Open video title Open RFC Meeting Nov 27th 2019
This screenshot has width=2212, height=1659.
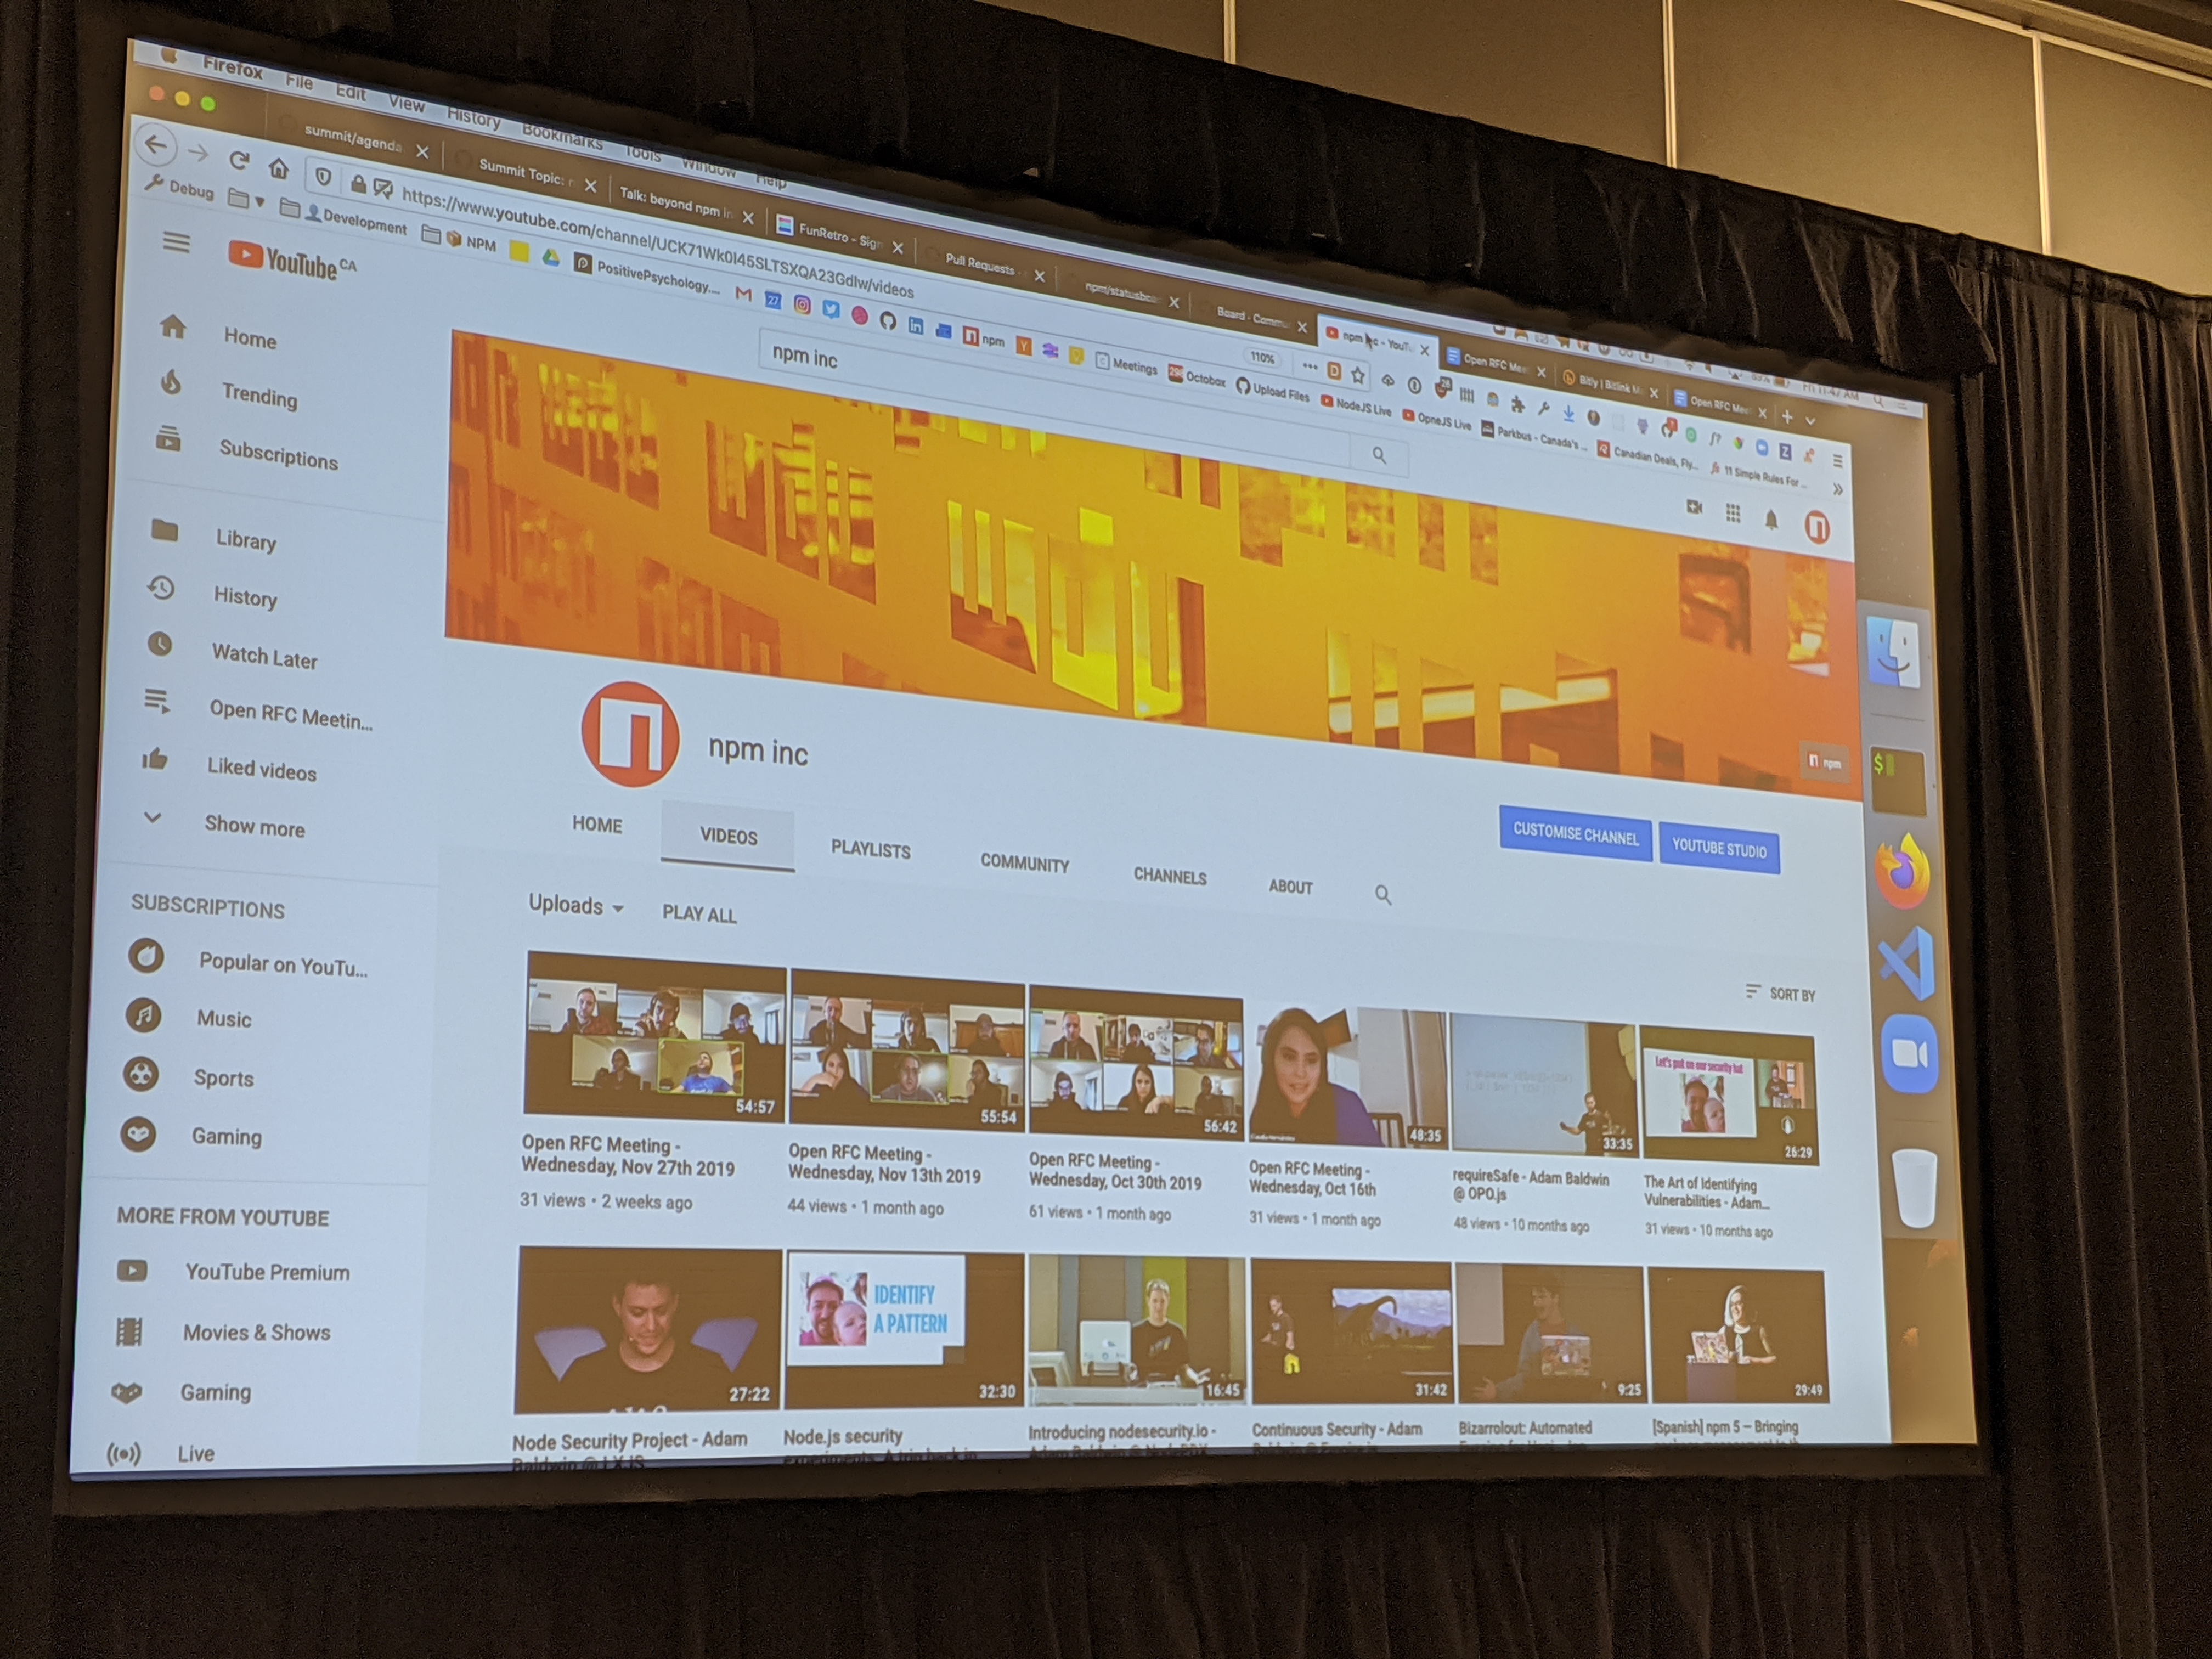pyautogui.click(x=628, y=1155)
